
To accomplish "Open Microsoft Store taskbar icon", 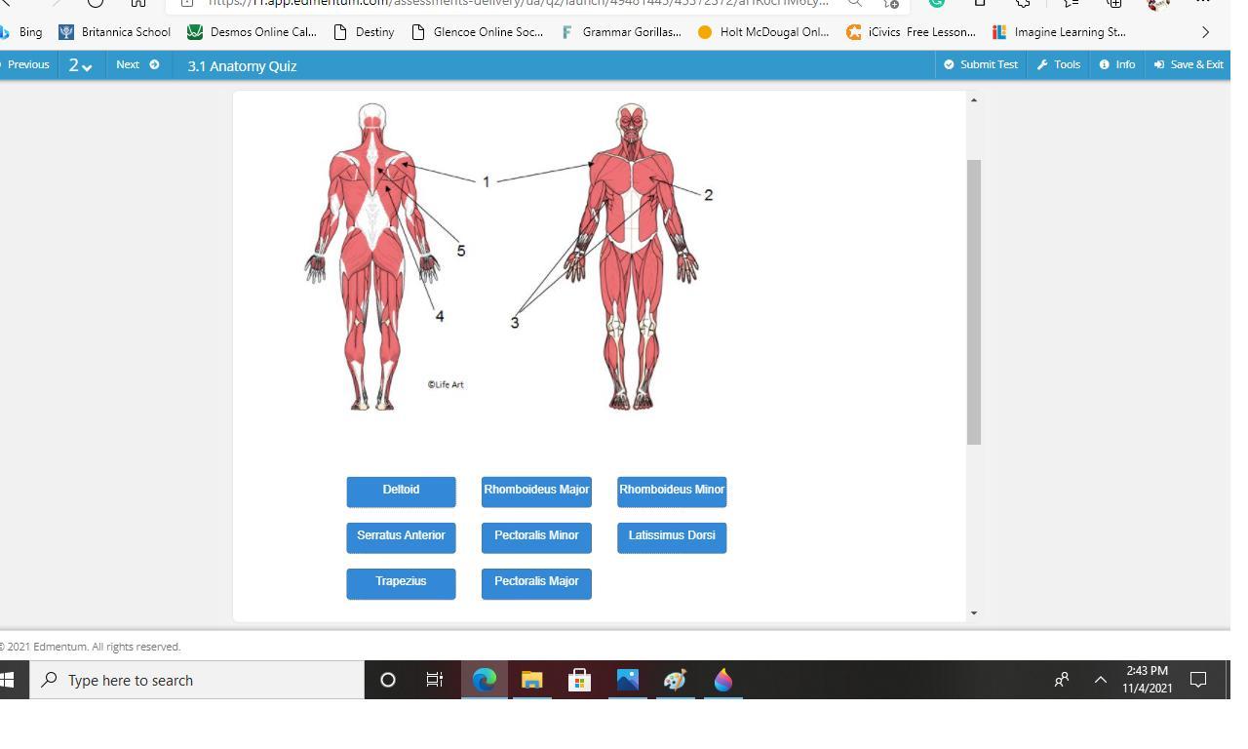I will 579,680.
